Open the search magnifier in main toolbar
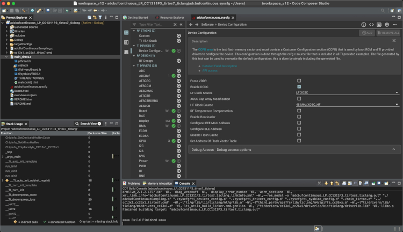The image size is (403, 232). point(383,11)
